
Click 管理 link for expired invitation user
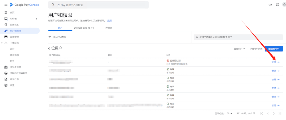coord(275,62)
